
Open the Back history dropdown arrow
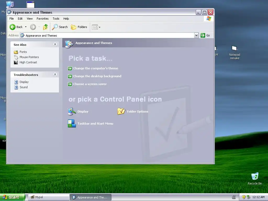(26, 27)
